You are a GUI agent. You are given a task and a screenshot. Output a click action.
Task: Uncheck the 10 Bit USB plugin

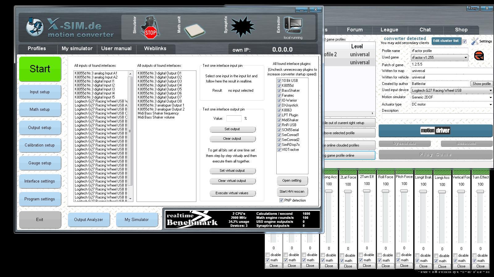tap(279, 81)
